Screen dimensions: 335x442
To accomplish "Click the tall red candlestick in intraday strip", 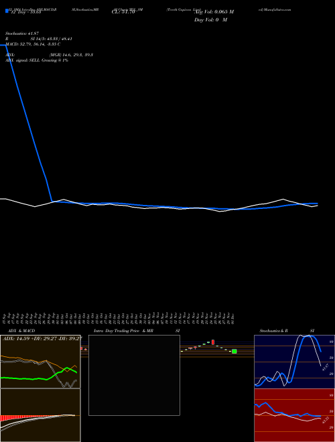I will pos(213,342).
